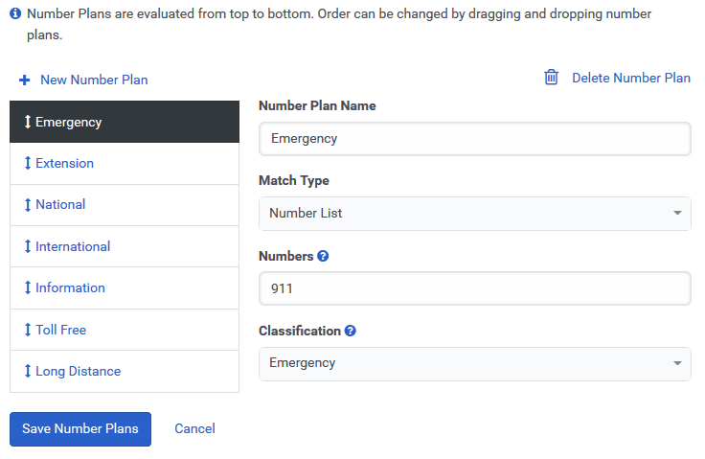Expand the Classification dropdown
This screenshot has height=459, width=705.
(x=474, y=363)
